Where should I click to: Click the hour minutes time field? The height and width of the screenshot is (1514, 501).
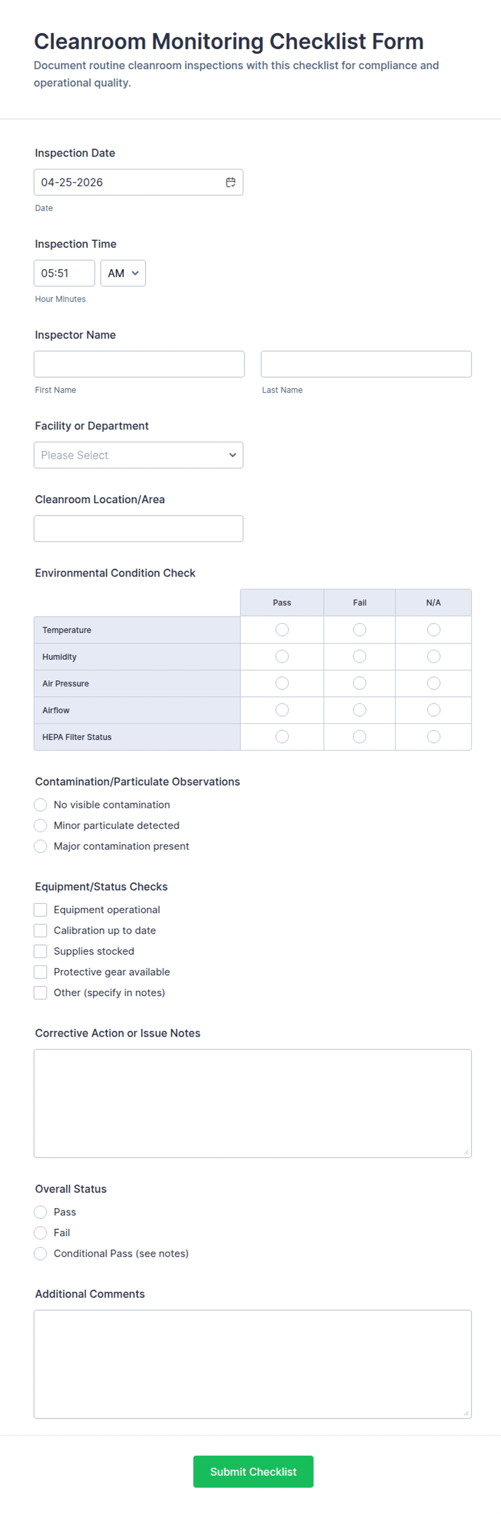click(64, 273)
